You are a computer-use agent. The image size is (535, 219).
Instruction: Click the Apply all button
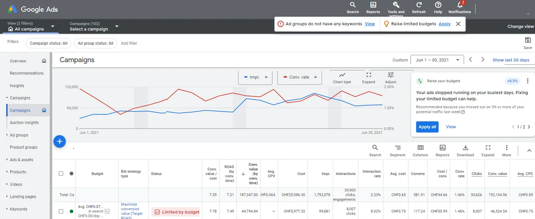click(427, 127)
